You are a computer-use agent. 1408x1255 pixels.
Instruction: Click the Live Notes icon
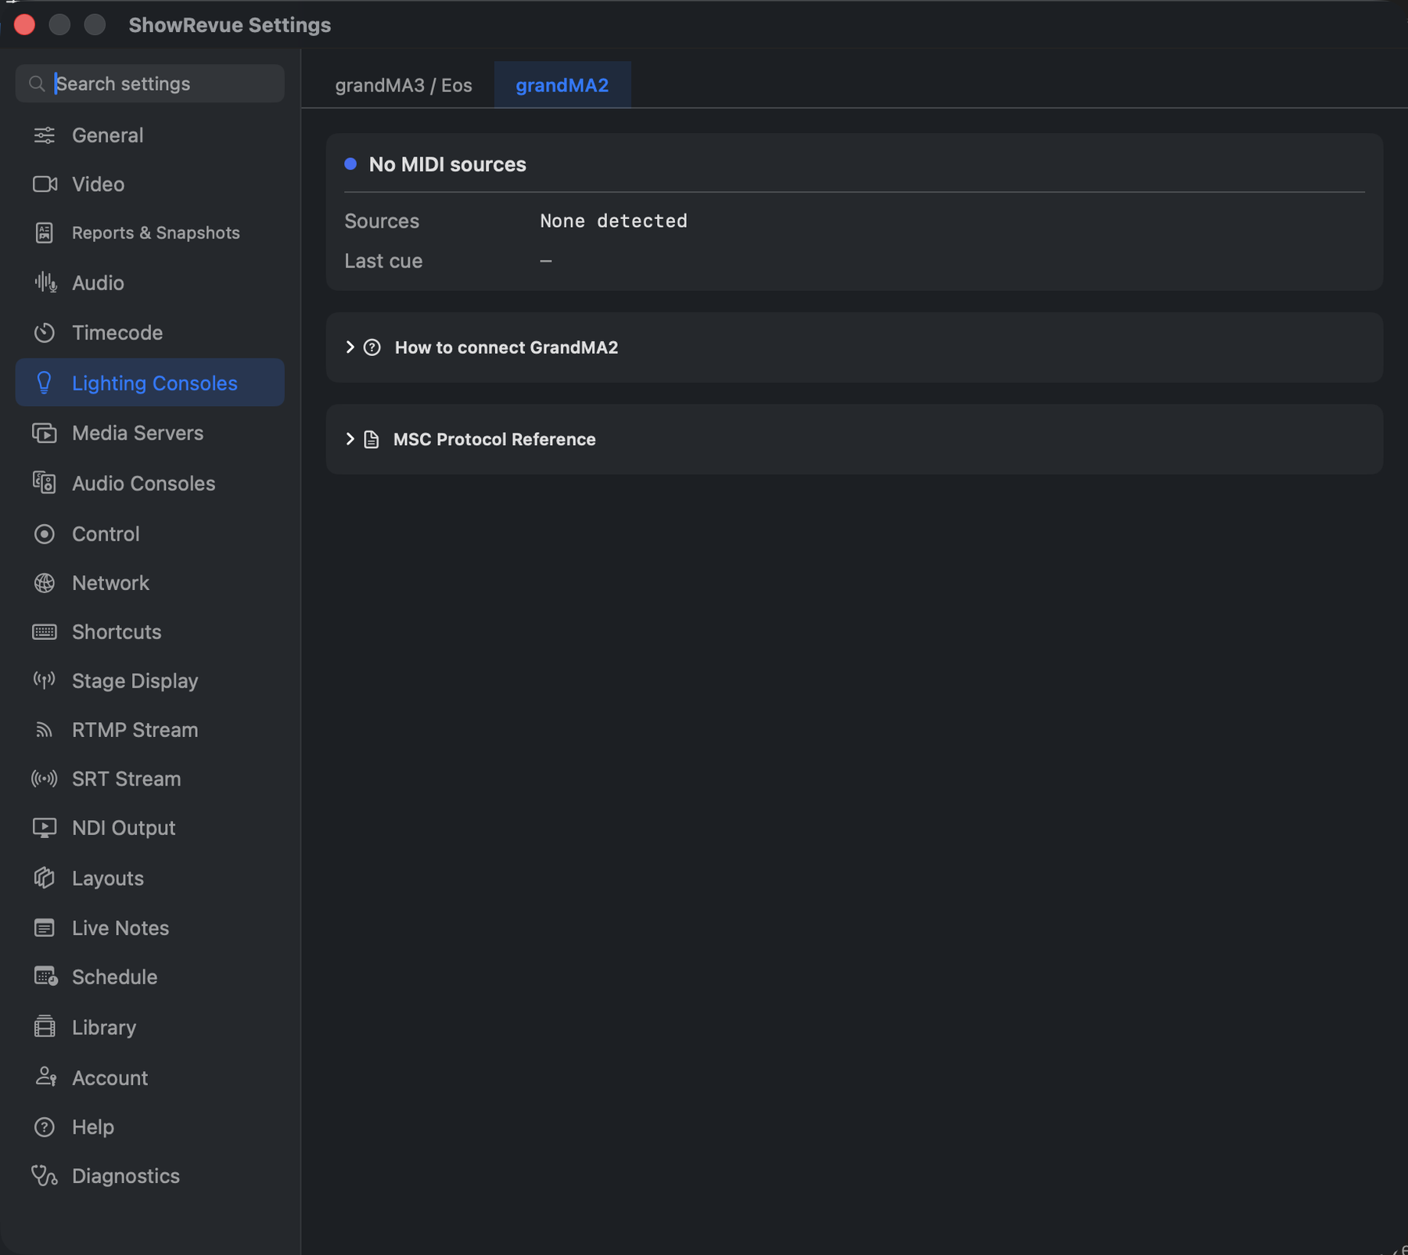(x=45, y=928)
